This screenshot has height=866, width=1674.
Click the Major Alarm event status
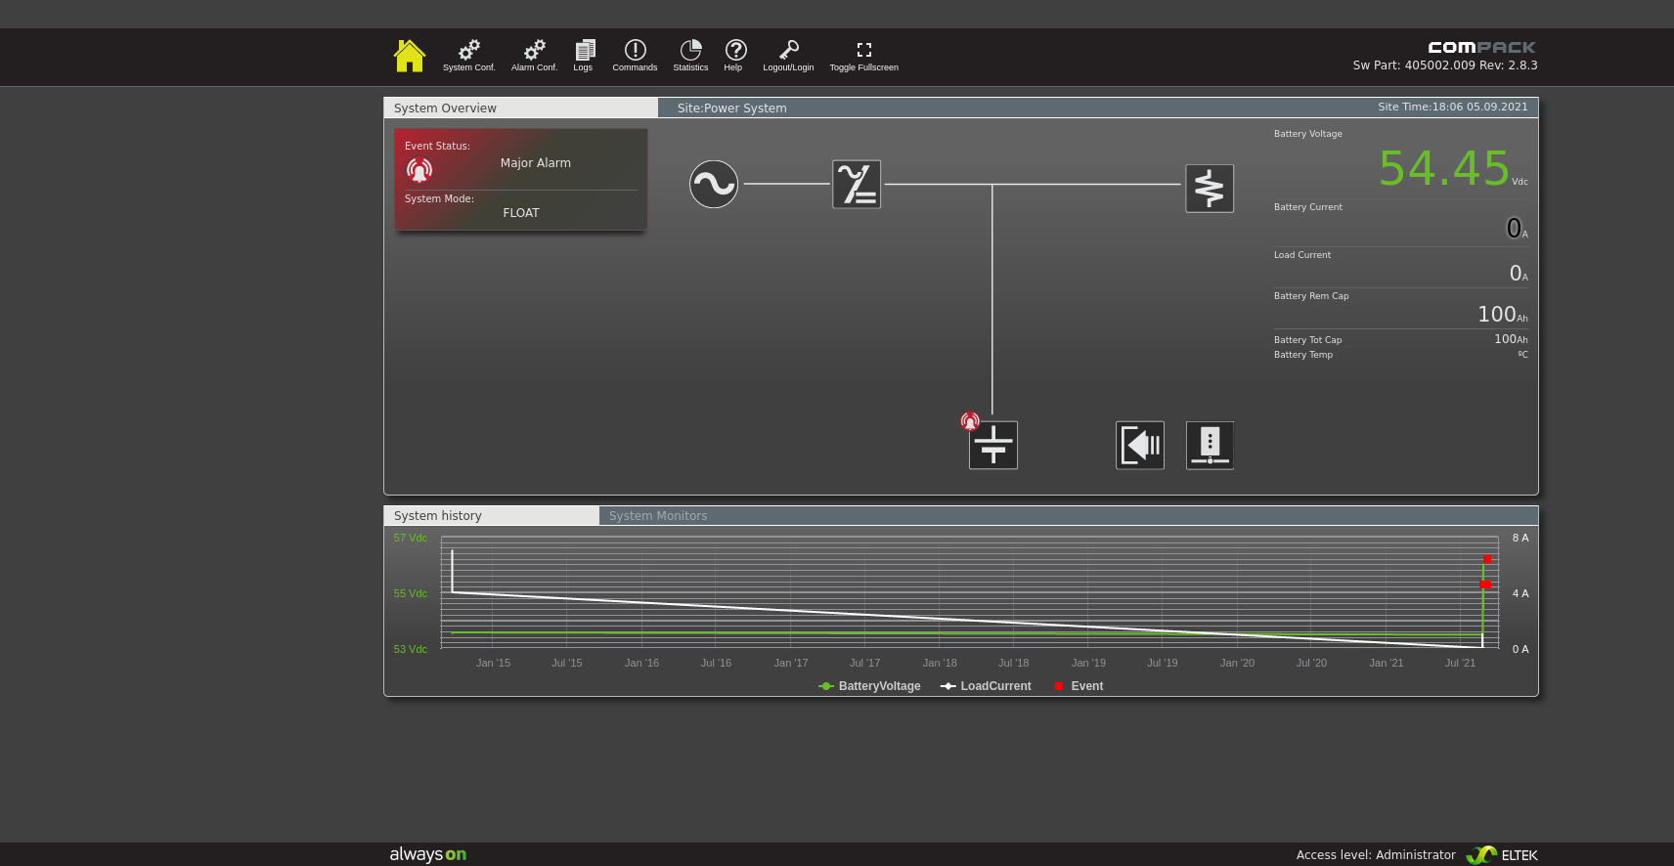[x=535, y=163]
